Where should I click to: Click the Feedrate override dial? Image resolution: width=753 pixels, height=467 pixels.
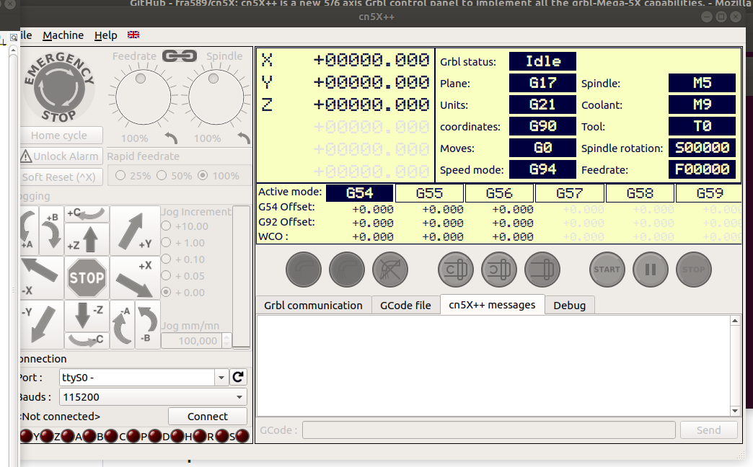point(134,99)
